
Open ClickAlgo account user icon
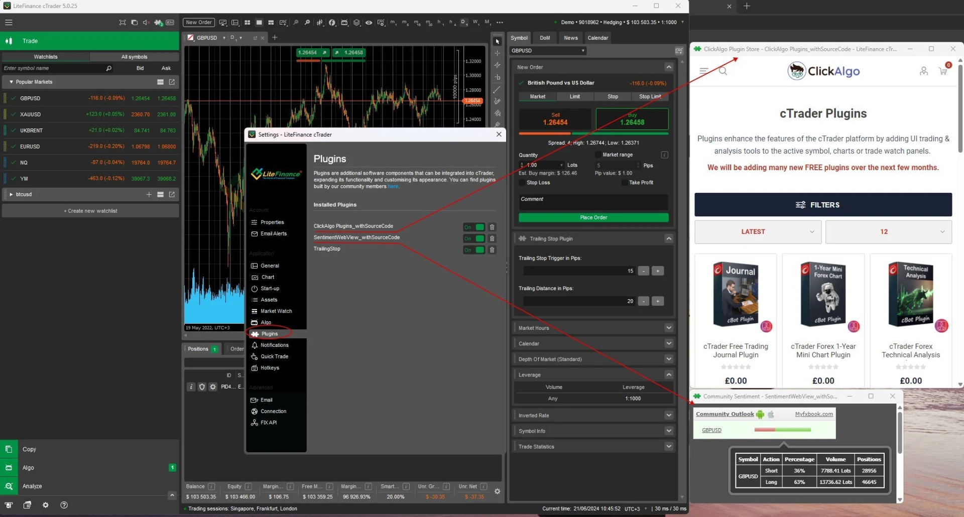pos(924,71)
